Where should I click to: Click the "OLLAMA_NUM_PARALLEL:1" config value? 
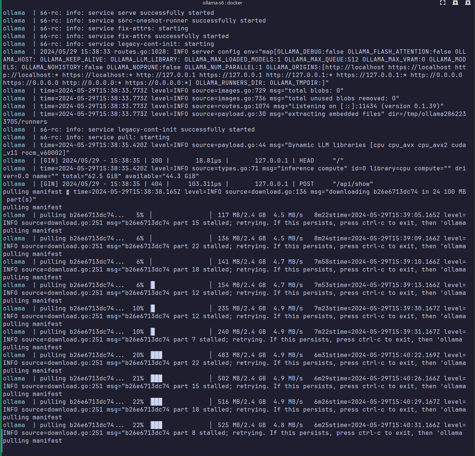tap(223, 67)
